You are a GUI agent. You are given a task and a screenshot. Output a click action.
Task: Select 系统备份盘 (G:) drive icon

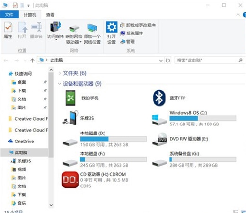[x=159, y=162]
